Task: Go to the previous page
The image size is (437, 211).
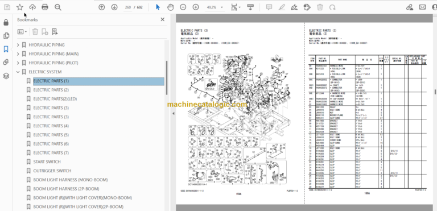Action: (x=102, y=7)
